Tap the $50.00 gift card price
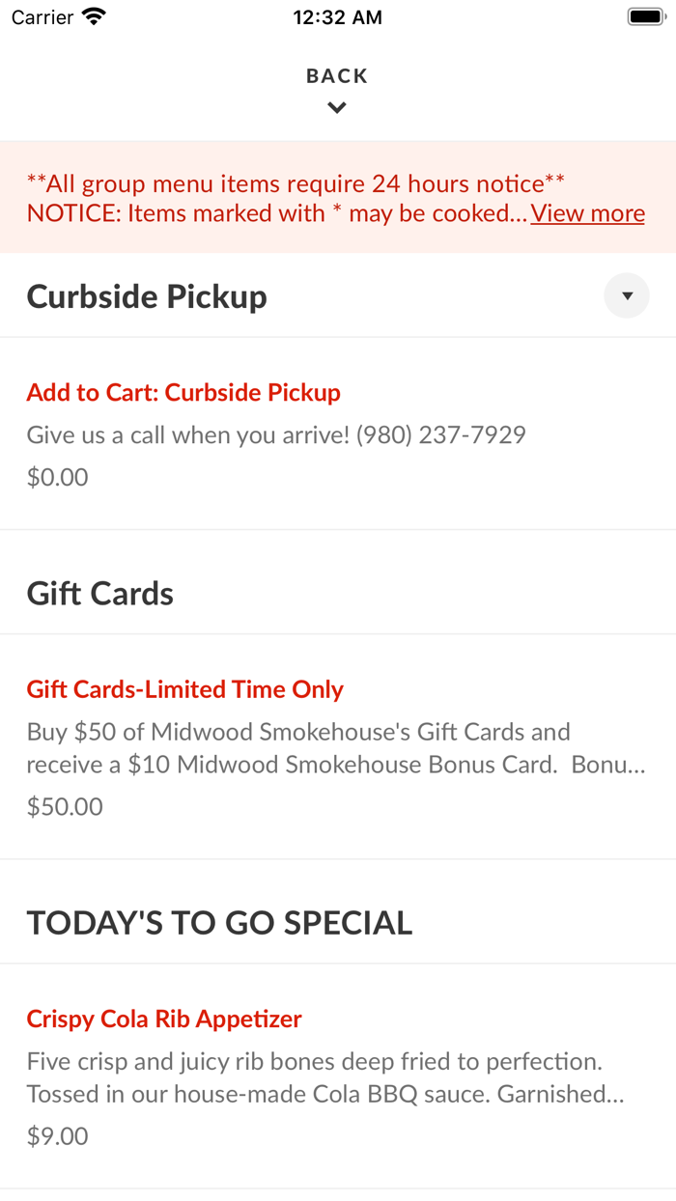The height and width of the screenshot is (1201, 676). click(x=65, y=806)
